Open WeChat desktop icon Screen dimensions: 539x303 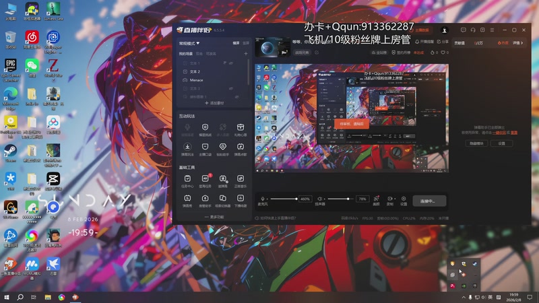32,68
